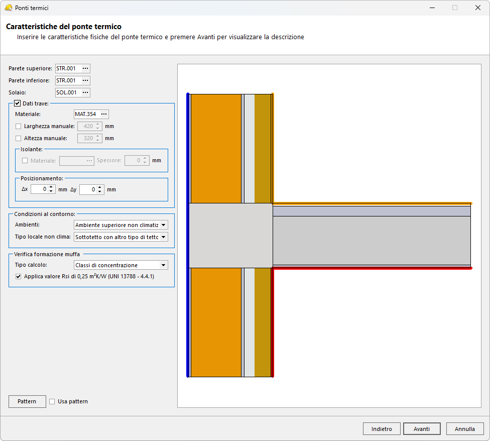Enable Altezza manuale checkbox

tap(19, 138)
